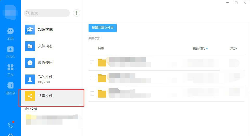Open My Files (我的文件) entry

click(x=45, y=79)
